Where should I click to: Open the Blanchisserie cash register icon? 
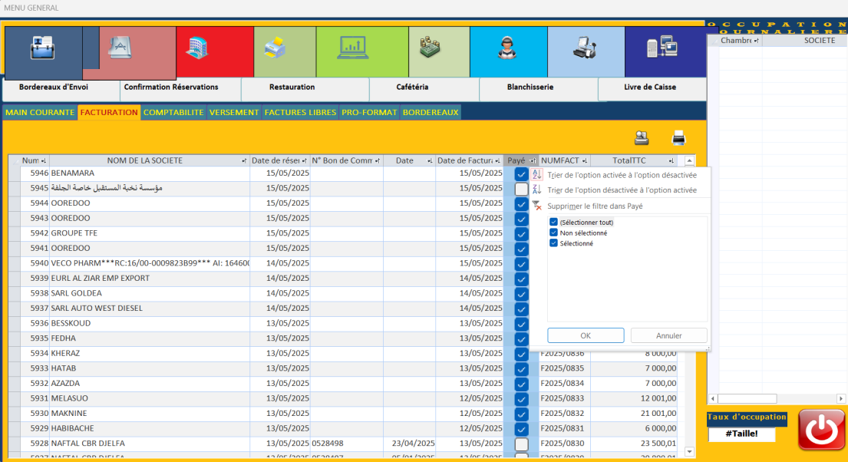(584, 49)
